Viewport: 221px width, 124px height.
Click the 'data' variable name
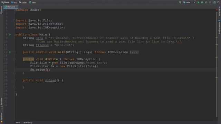coord(39,38)
